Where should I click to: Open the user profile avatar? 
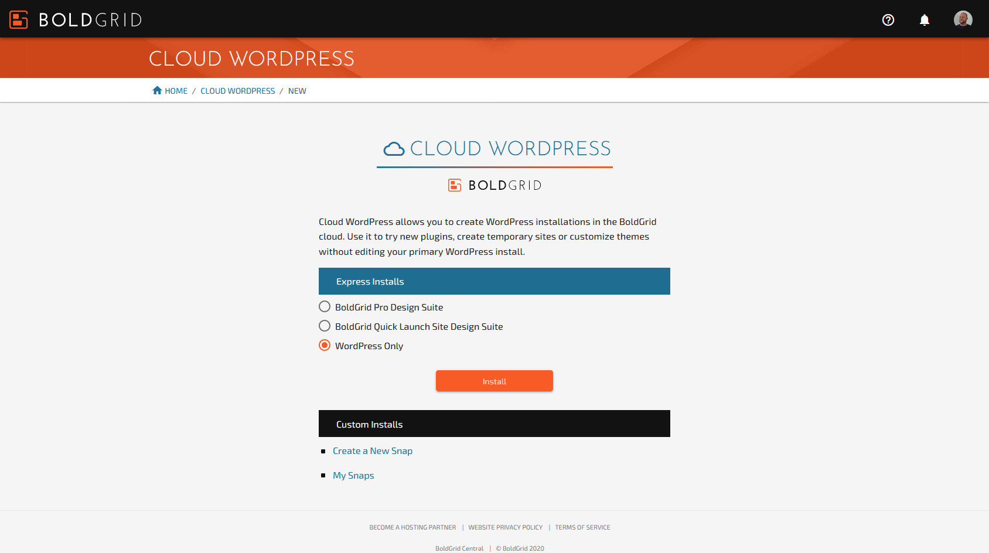(x=963, y=19)
